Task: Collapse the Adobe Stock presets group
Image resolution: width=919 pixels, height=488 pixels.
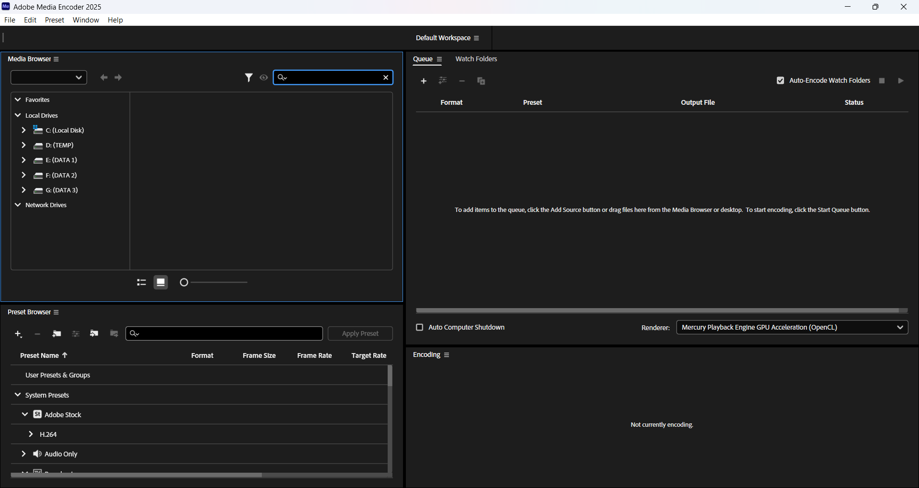Action: (x=24, y=414)
